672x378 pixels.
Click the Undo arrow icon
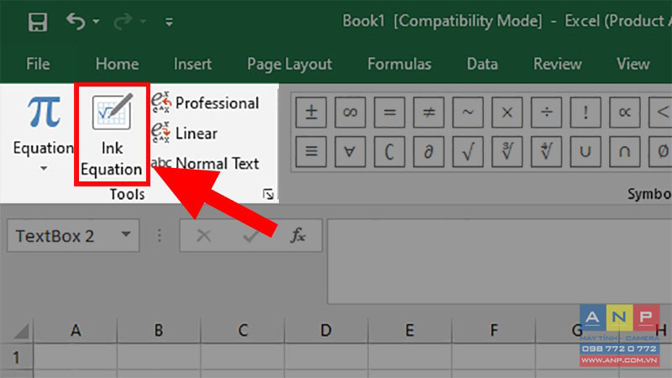coord(76,22)
